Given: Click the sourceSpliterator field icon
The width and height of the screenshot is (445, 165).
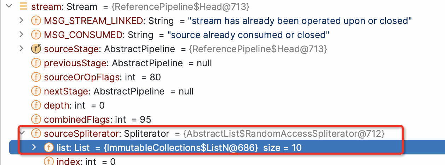Looking at the screenshot, I should tap(36, 134).
